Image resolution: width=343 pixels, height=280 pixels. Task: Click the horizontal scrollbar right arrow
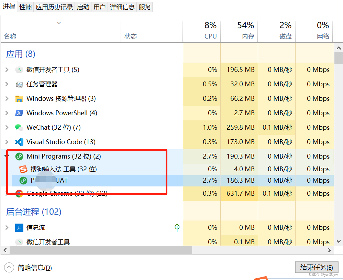[329, 250]
